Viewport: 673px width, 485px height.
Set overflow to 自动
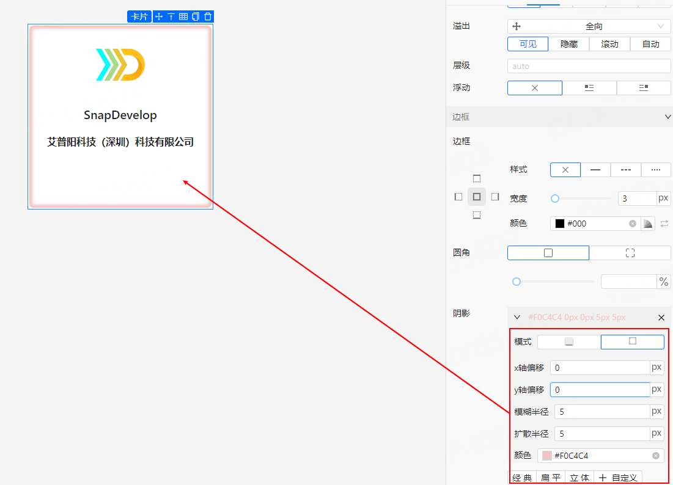point(650,44)
